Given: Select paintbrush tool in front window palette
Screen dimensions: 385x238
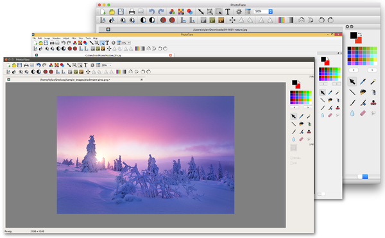Looking at the screenshot, I should [294, 132].
